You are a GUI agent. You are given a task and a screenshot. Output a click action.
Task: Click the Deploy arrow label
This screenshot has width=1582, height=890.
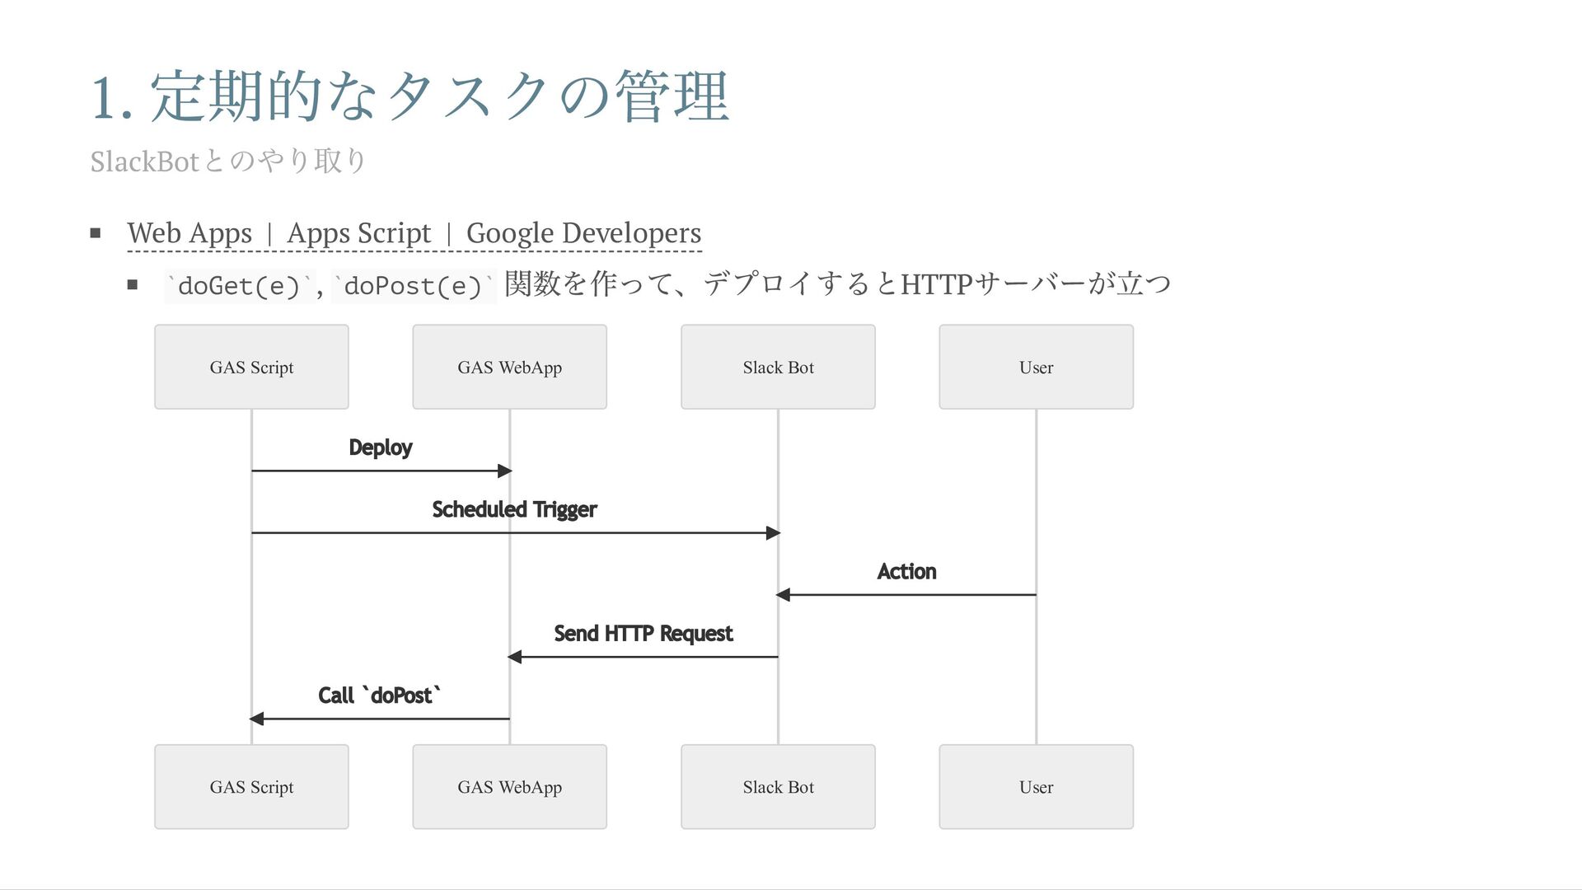(380, 447)
